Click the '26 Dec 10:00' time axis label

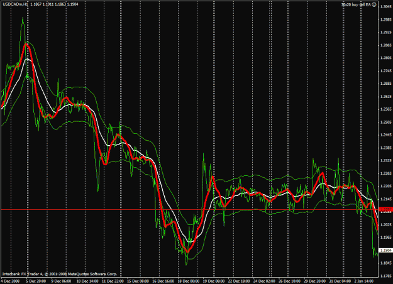point(289,281)
